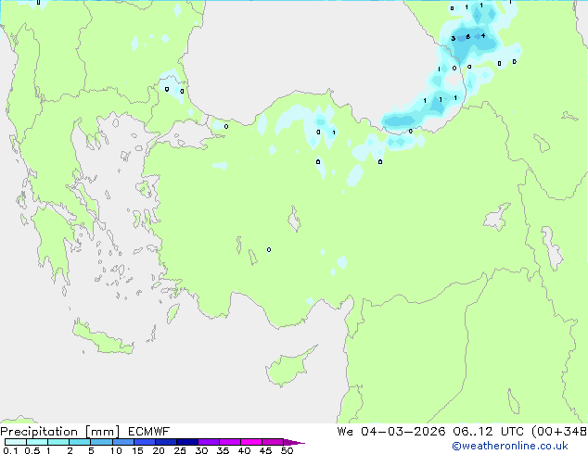Image resolution: width=588 pixels, height=454 pixels.
Task: Click the 0.1 to 0.5 mm legend swatch
Action: pyautogui.click(x=16, y=442)
